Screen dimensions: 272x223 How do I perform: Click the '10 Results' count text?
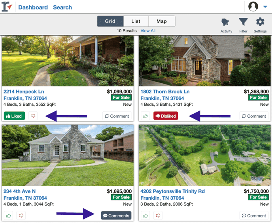click(x=127, y=31)
